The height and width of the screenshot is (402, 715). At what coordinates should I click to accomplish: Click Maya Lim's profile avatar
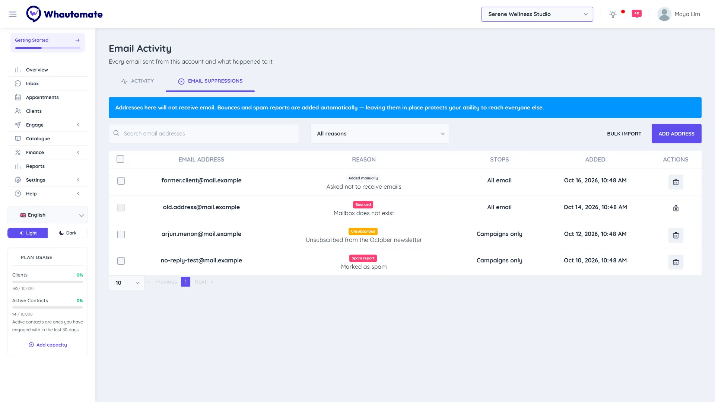point(664,14)
